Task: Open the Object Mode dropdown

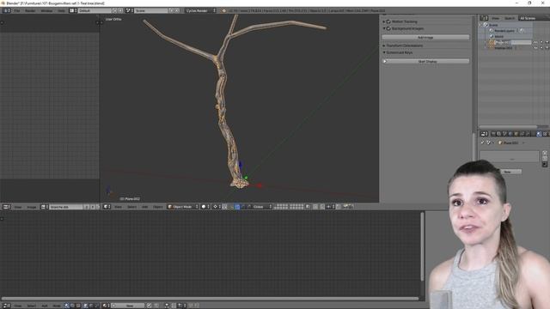Action: pos(183,207)
